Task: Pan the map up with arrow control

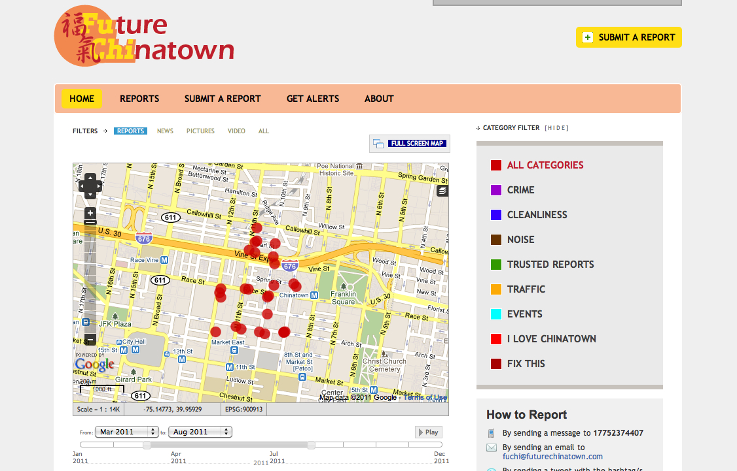Action: [x=90, y=178]
